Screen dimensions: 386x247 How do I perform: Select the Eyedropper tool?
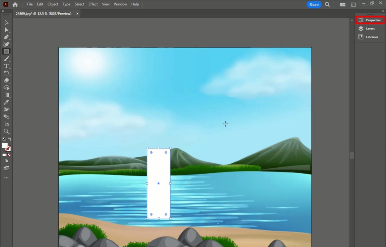click(6, 102)
